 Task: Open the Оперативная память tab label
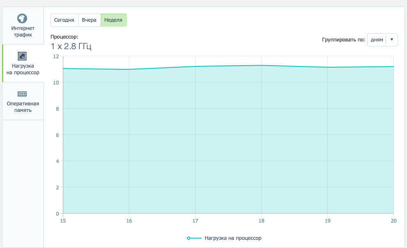pyautogui.click(x=23, y=107)
